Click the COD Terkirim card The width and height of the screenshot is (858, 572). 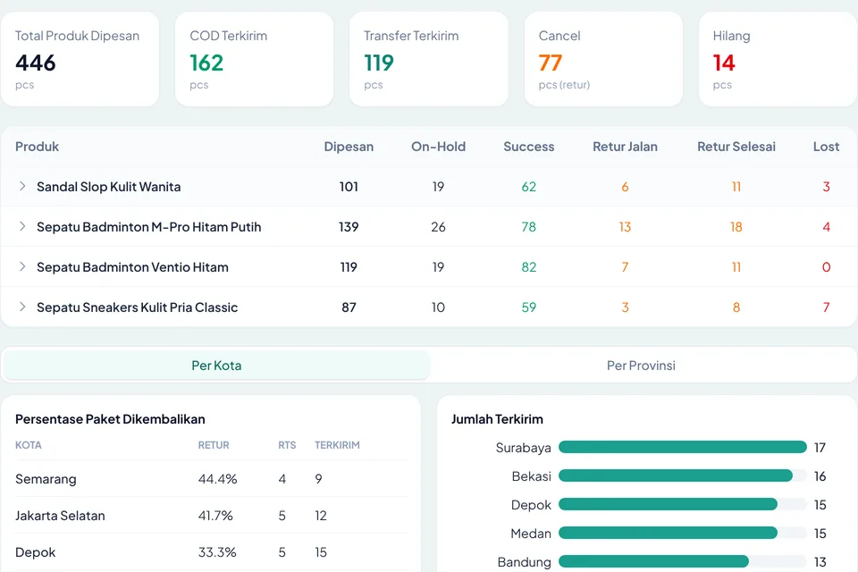point(255,59)
